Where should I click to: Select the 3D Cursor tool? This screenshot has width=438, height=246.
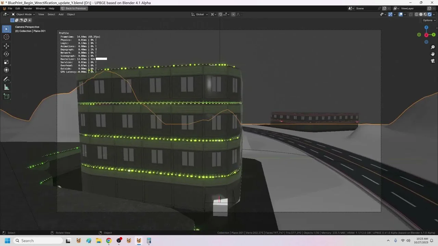[7, 37]
